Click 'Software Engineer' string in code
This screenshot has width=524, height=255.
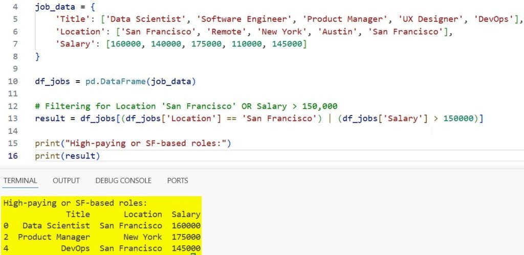click(245, 19)
